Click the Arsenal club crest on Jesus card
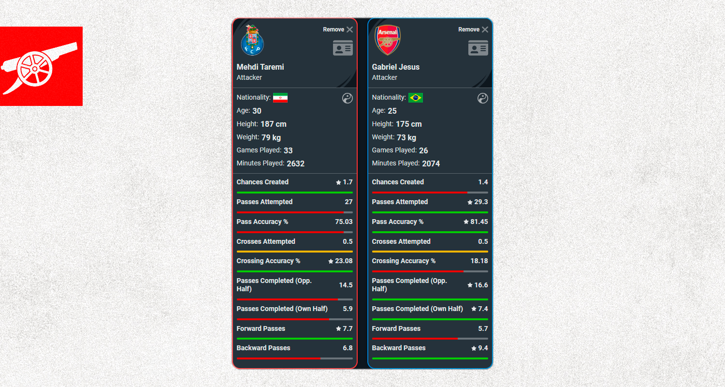Image resolution: width=725 pixels, height=387 pixels. 388,40
